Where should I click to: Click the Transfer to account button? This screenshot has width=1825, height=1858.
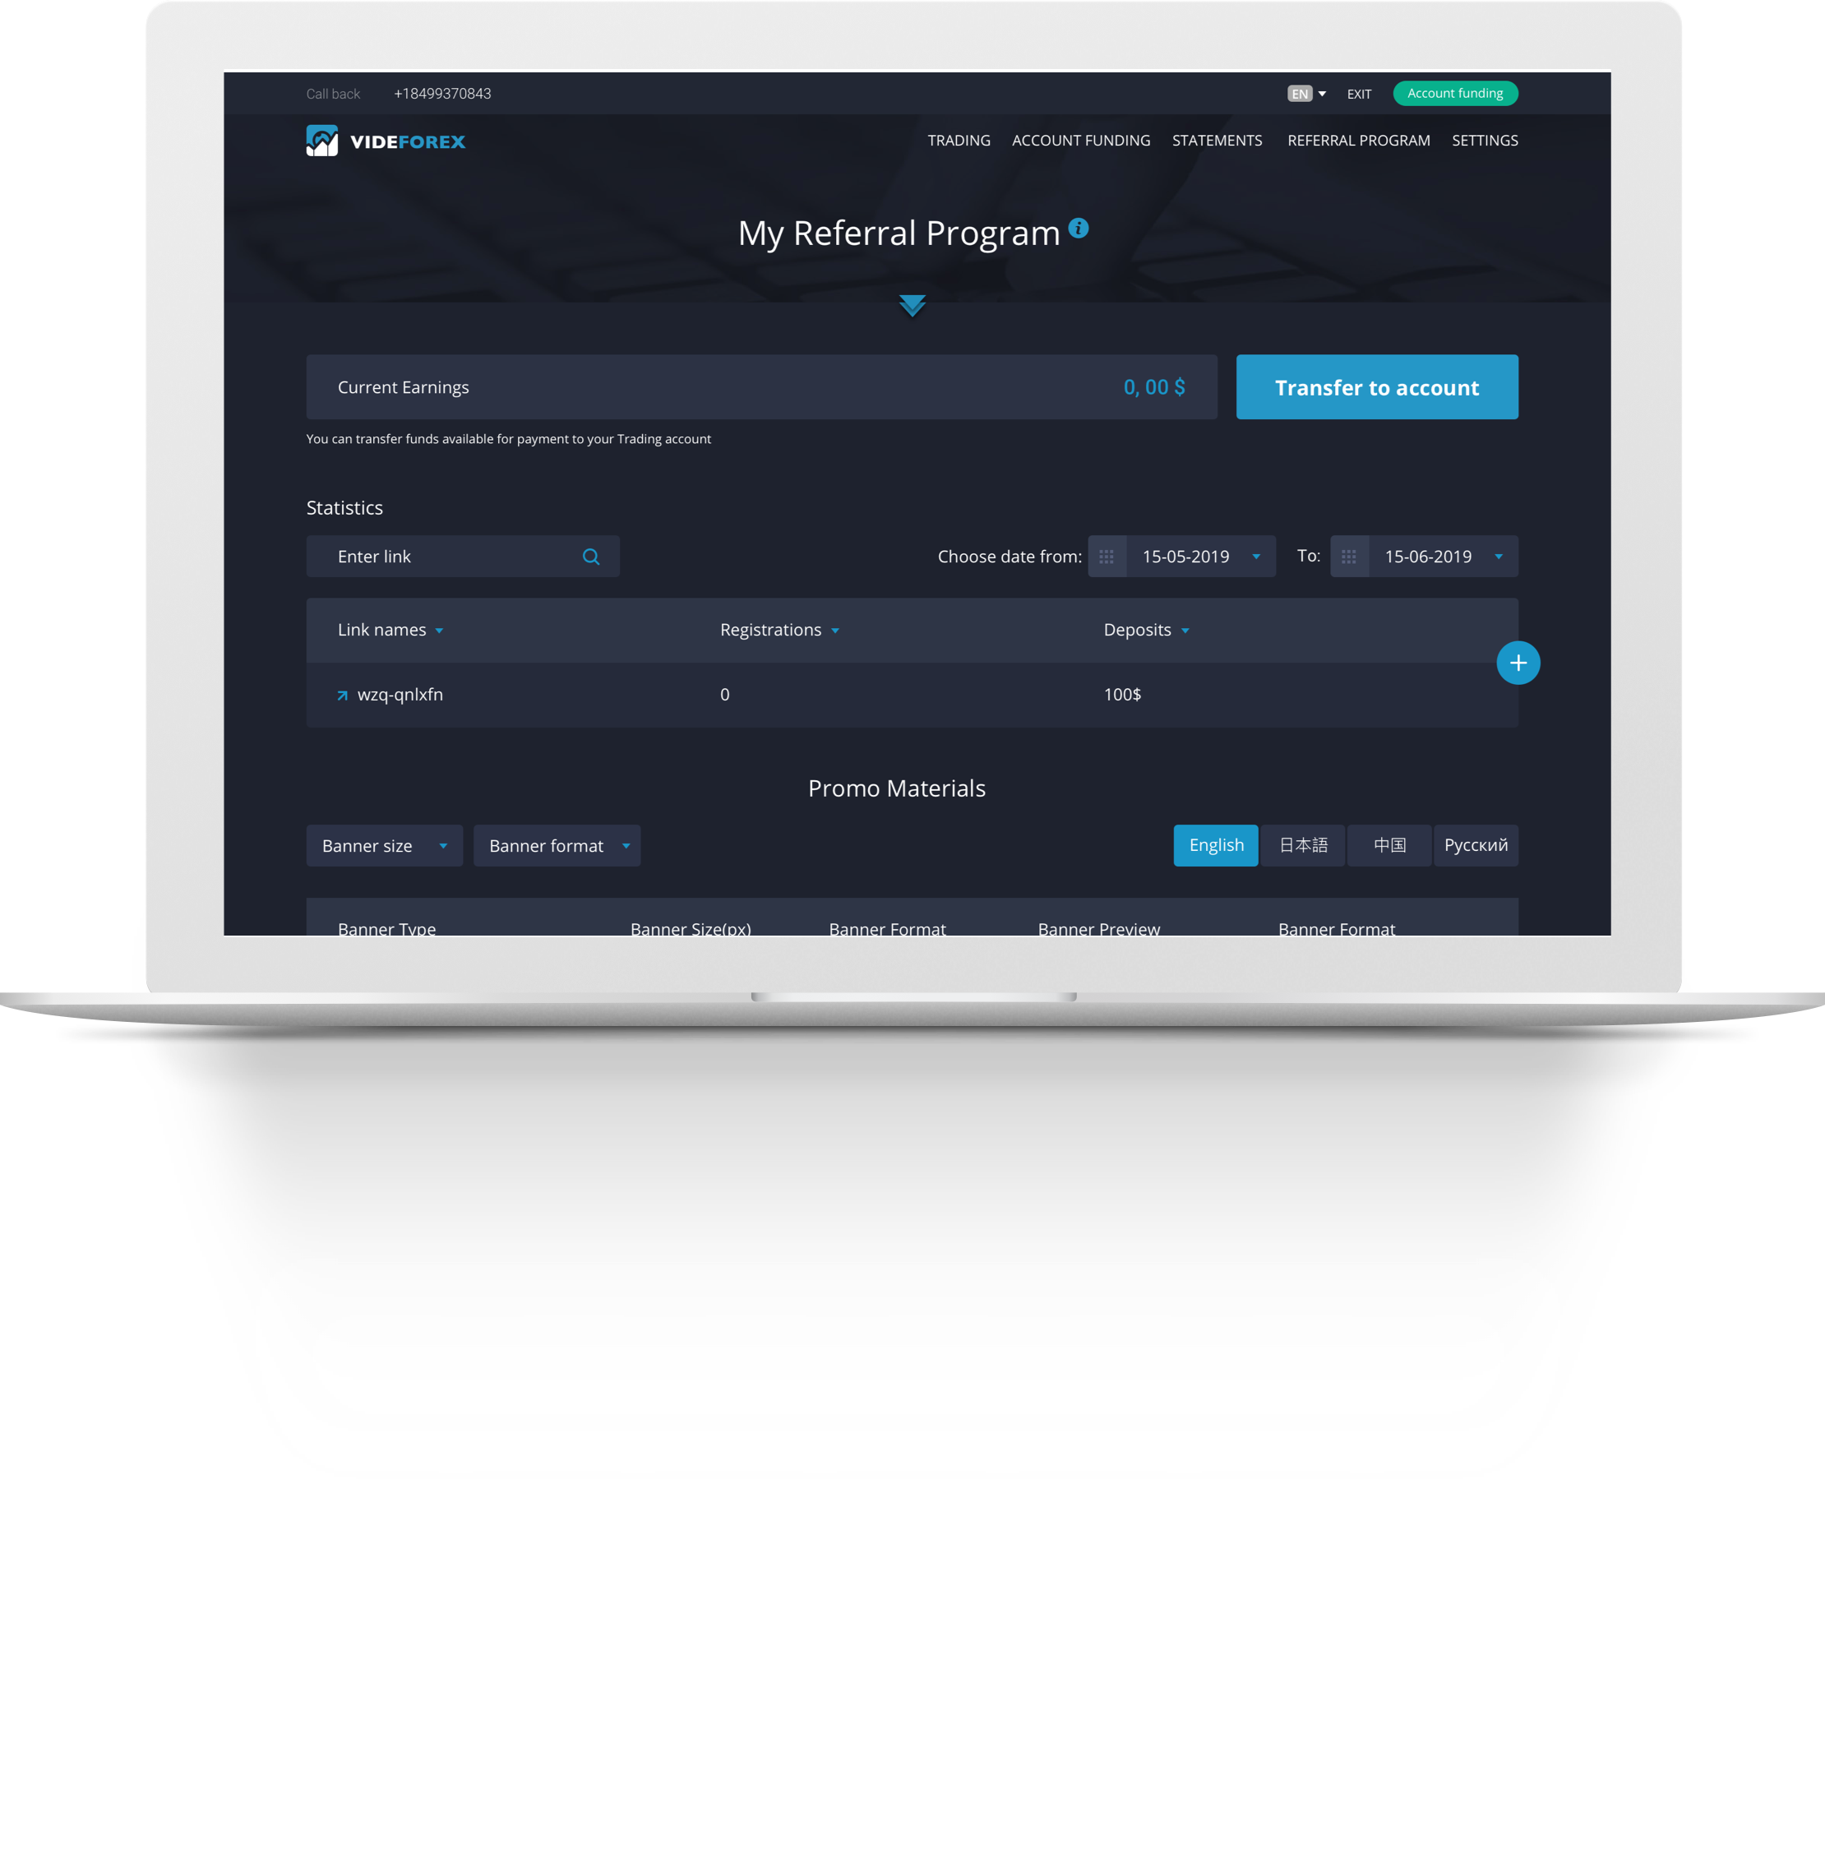coord(1375,388)
